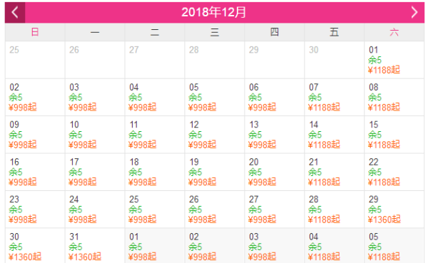Choose December 18 date cell
This screenshot has width=428, height=263.
coord(155,172)
